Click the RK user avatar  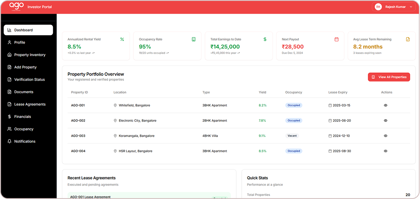click(378, 7)
